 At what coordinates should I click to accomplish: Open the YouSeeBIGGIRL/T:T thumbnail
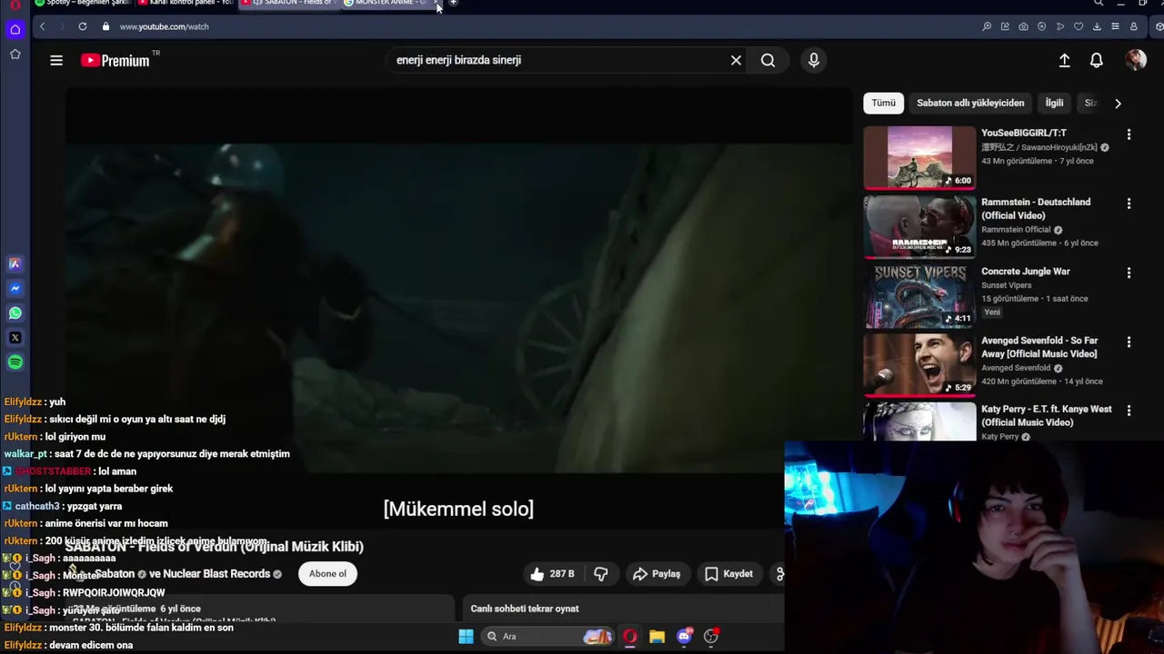click(919, 157)
